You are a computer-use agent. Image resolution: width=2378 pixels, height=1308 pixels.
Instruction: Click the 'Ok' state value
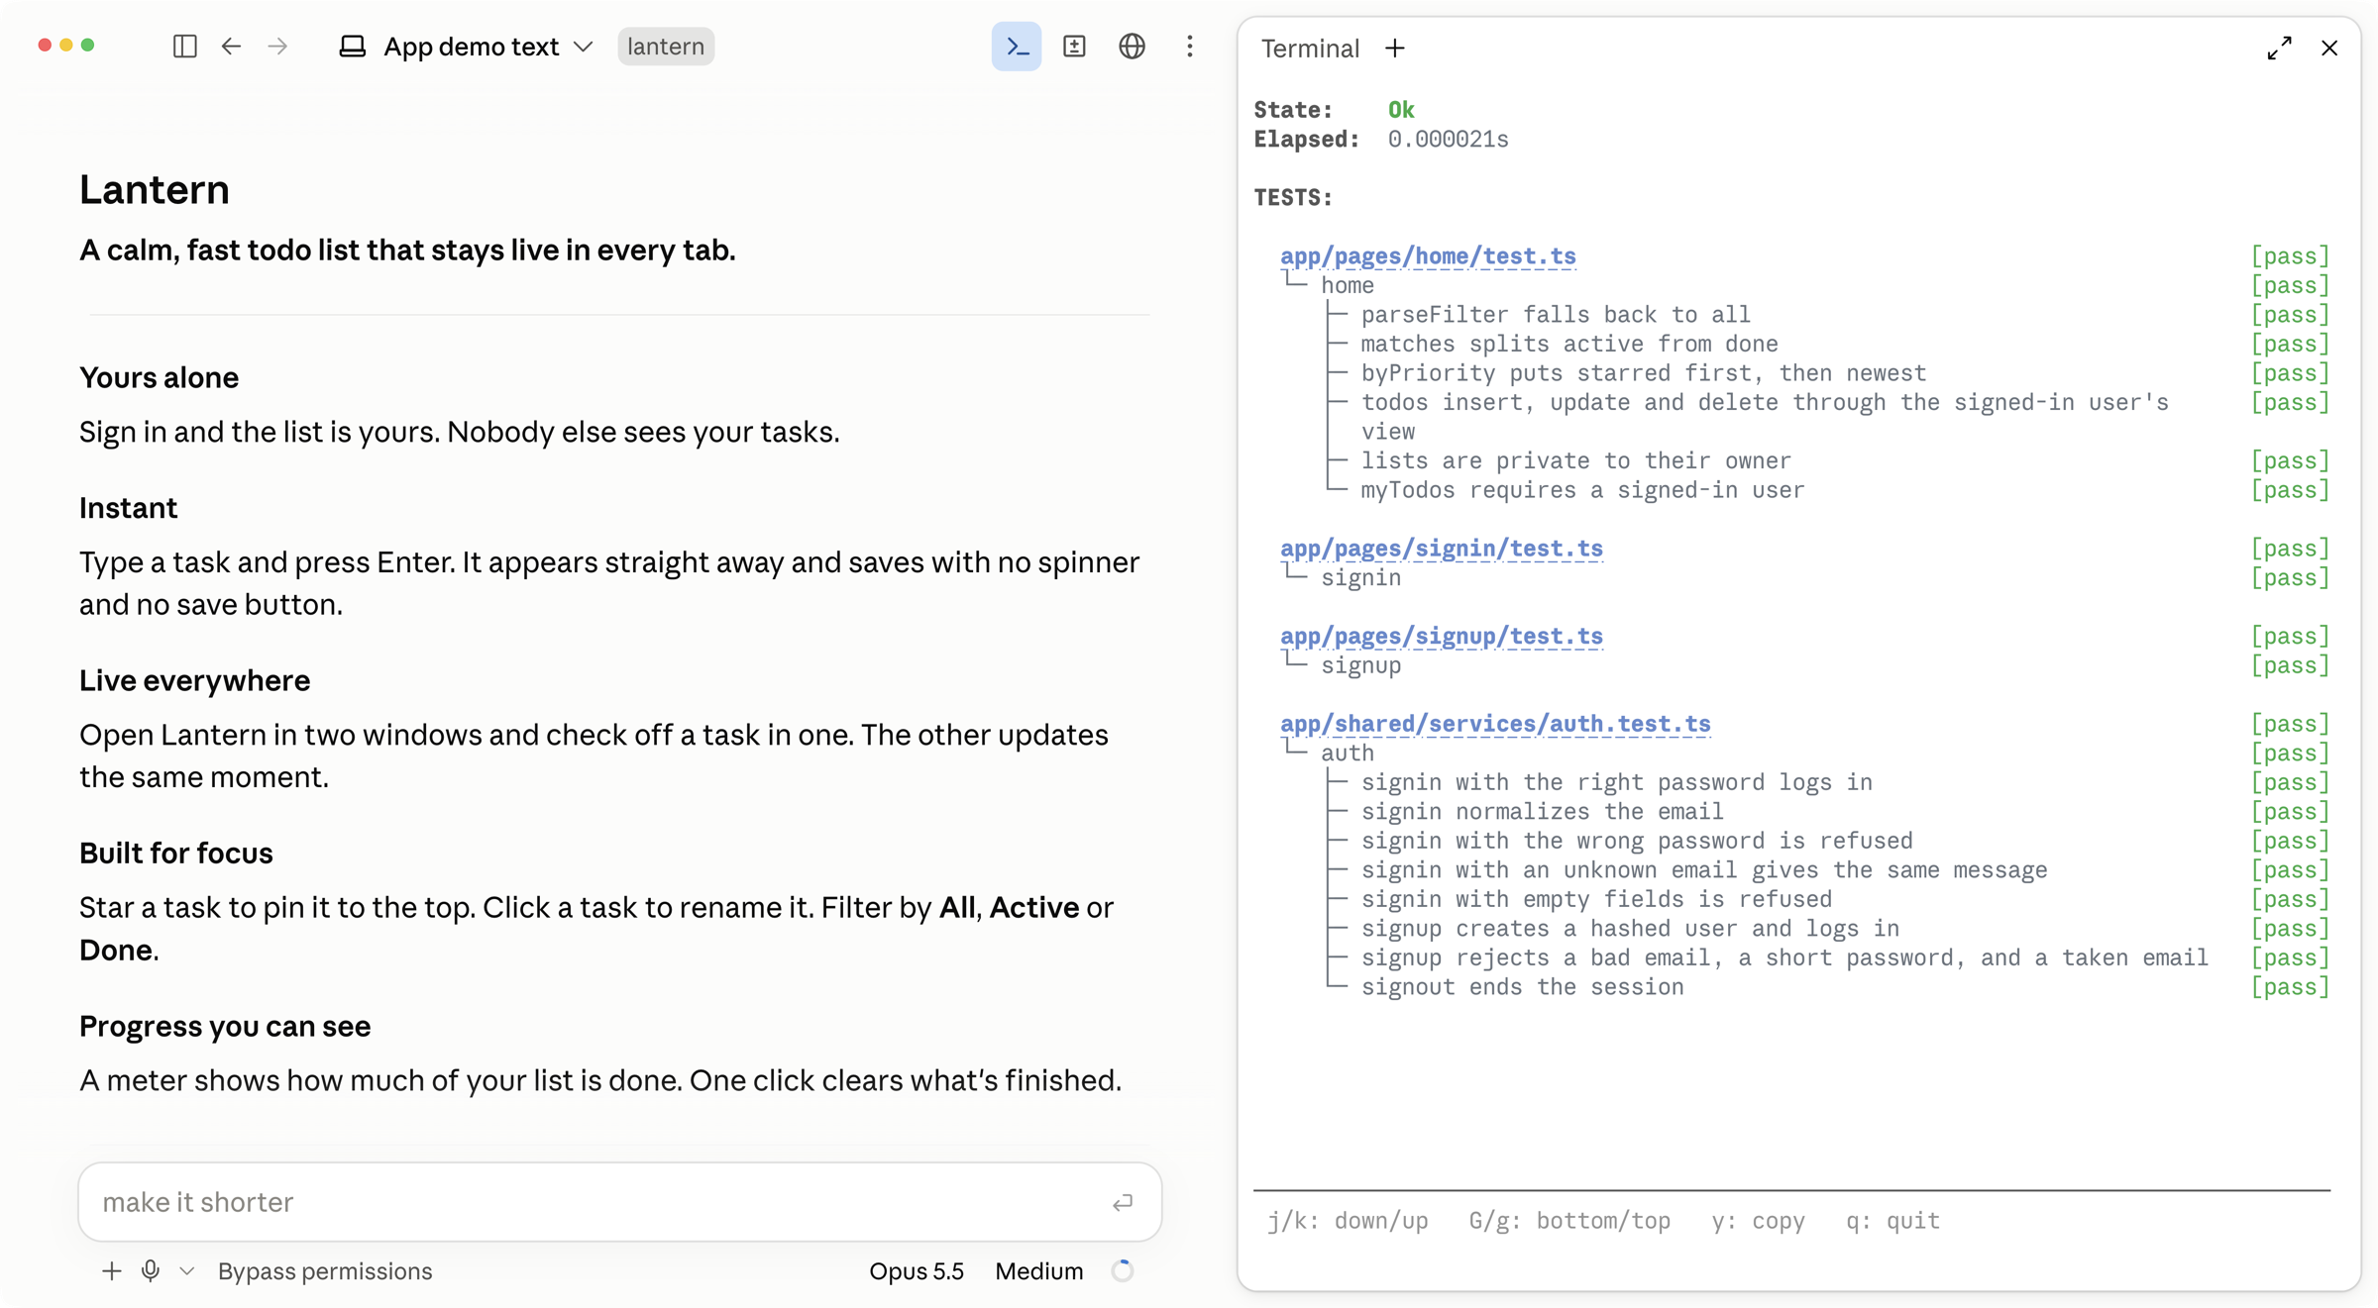click(1401, 110)
